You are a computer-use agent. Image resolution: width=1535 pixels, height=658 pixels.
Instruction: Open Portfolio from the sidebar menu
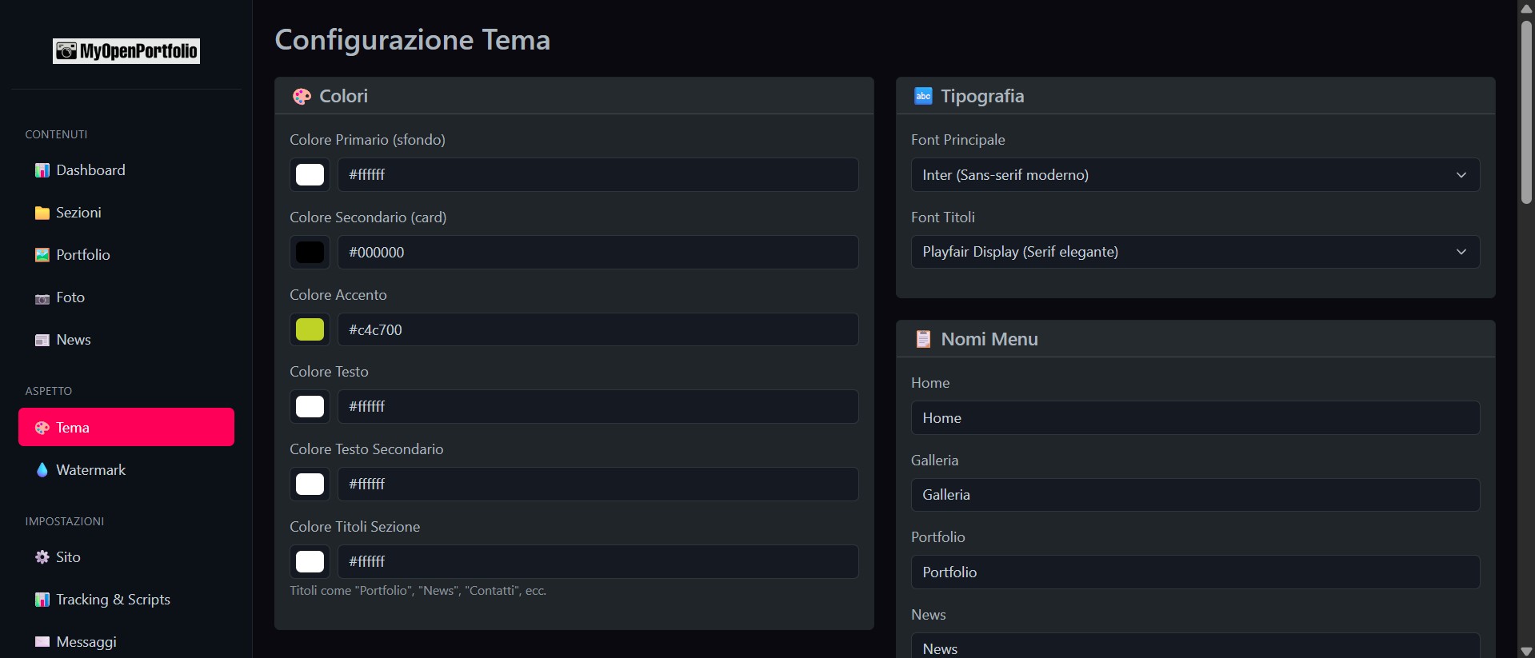pos(126,255)
